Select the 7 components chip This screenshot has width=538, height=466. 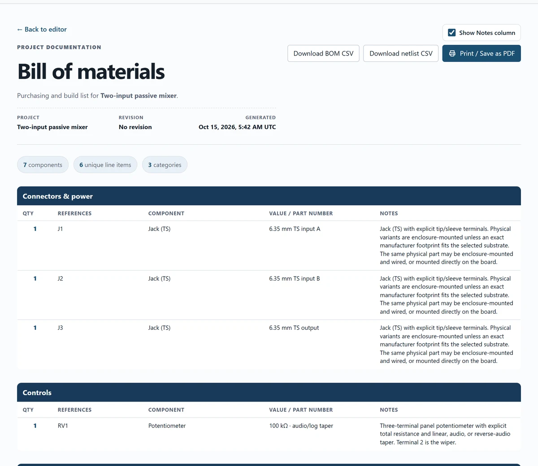[43, 164]
